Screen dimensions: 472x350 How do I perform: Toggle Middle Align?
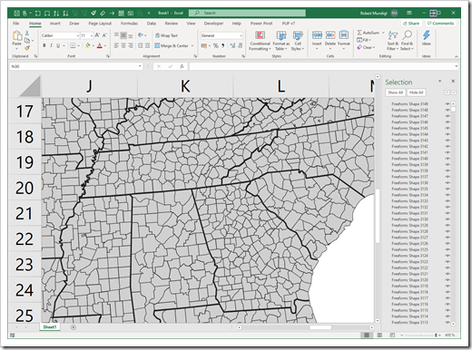click(x=123, y=35)
